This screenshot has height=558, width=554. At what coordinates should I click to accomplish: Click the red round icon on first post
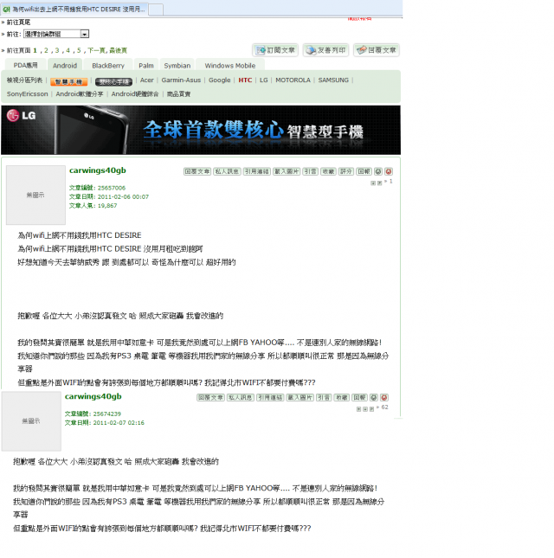389,171
